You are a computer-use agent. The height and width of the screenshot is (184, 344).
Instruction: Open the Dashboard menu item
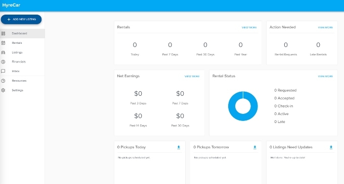tap(22, 33)
